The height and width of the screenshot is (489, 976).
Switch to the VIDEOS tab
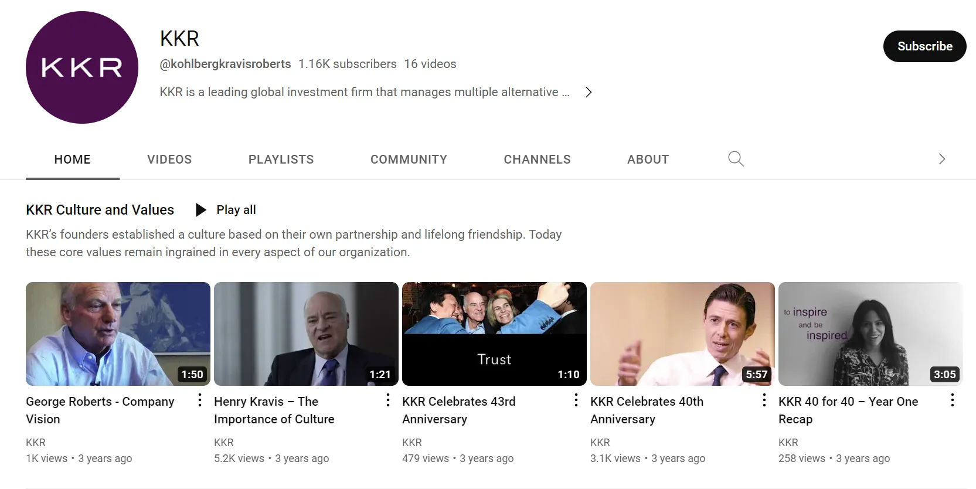(x=169, y=159)
